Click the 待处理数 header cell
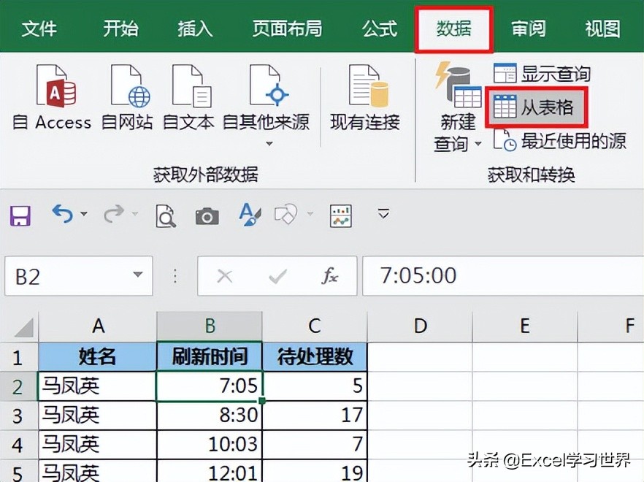644x482 pixels. 315,356
